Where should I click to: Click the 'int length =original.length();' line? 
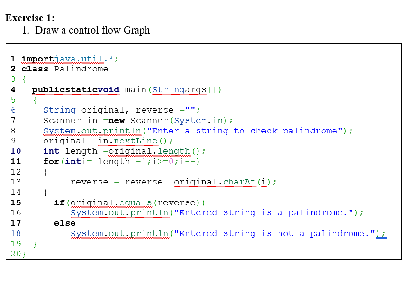[x=124, y=151]
